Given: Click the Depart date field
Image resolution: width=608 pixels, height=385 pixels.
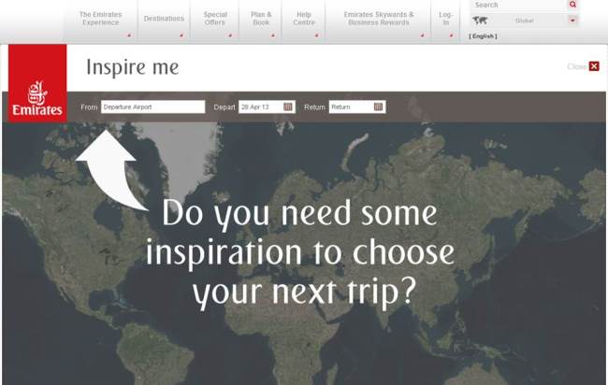Looking at the screenshot, I should [261, 107].
